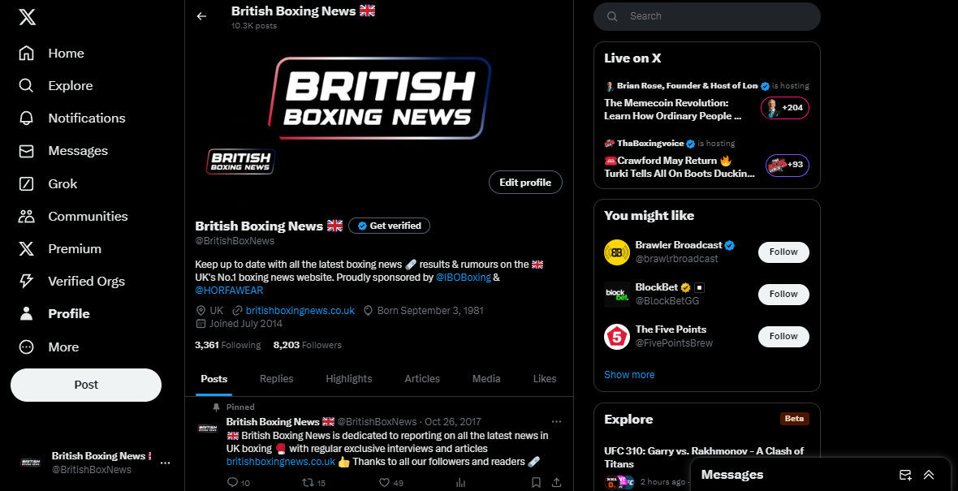Share the pinned post with the upload icon
This screenshot has height=491, width=958.
(557, 482)
